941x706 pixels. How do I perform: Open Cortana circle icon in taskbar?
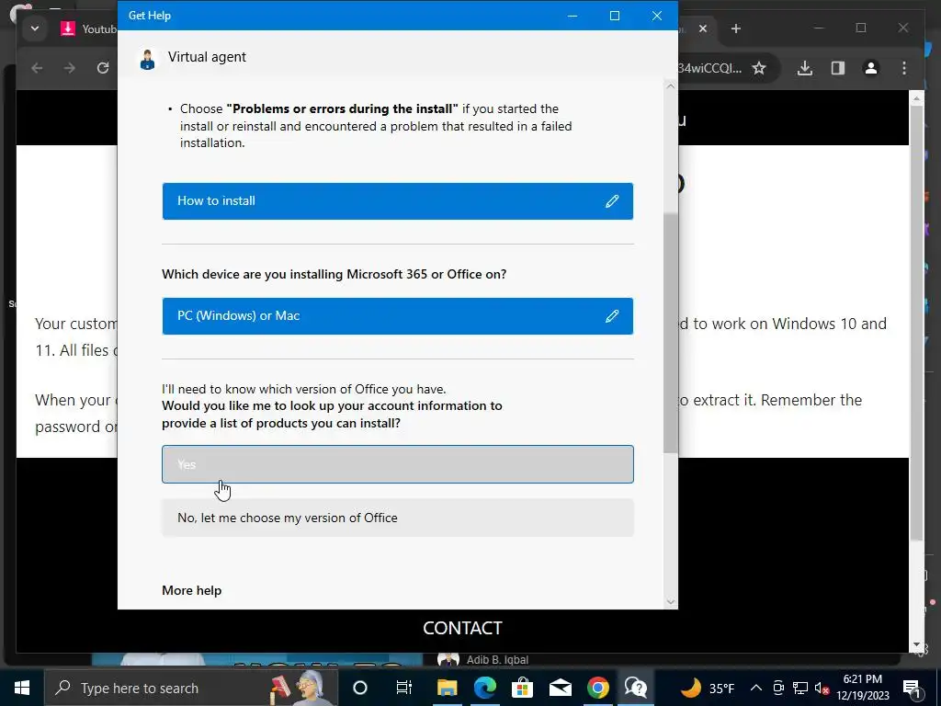tap(359, 688)
